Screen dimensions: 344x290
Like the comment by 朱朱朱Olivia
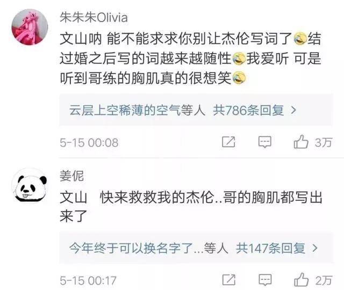[x=301, y=142]
